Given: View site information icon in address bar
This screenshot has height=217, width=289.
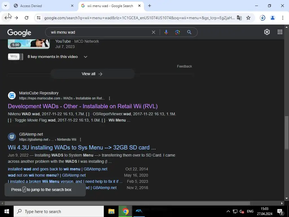Looking at the screenshot, I should click(x=38, y=18).
